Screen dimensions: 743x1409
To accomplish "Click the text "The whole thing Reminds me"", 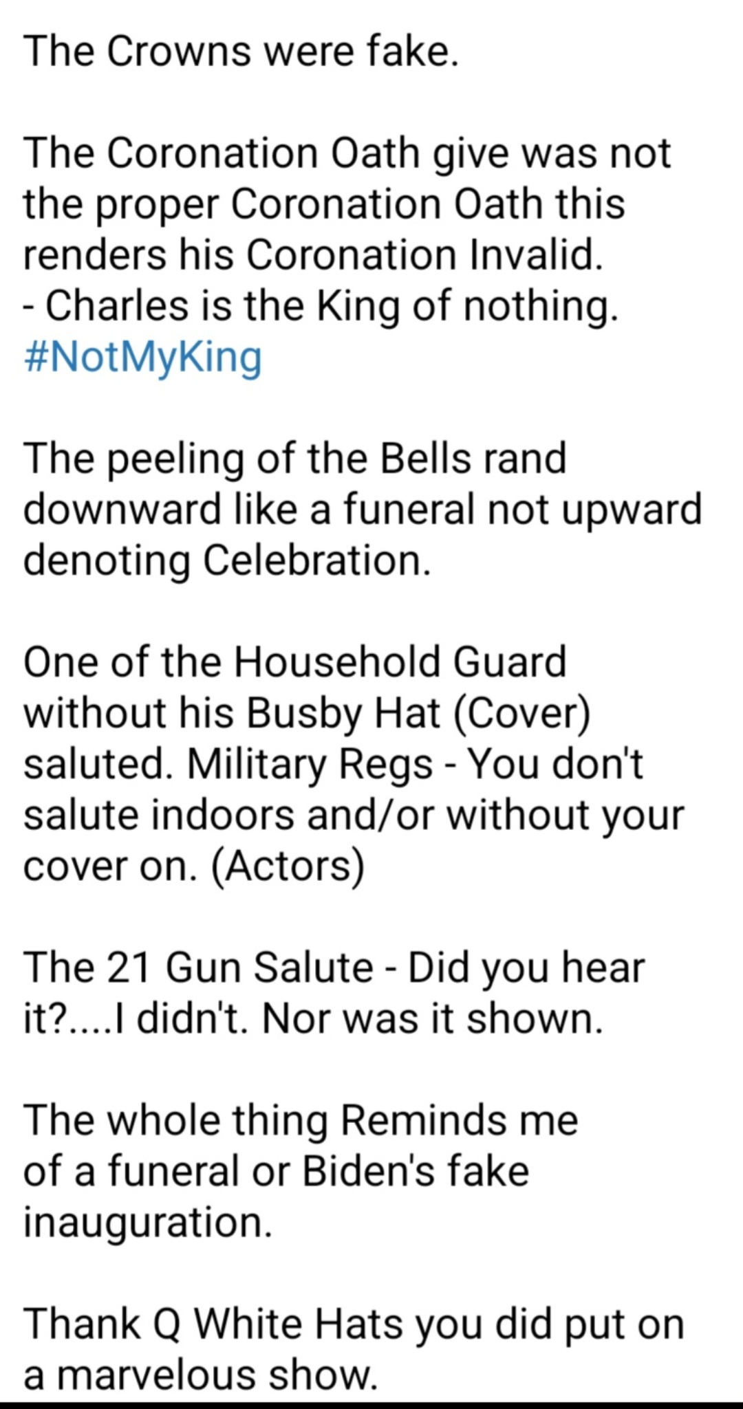I will [301, 1119].
